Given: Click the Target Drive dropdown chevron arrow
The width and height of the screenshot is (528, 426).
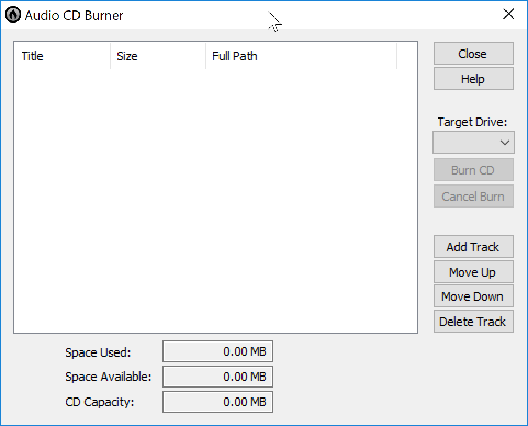Looking at the screenshot, I should pos(504,142).
